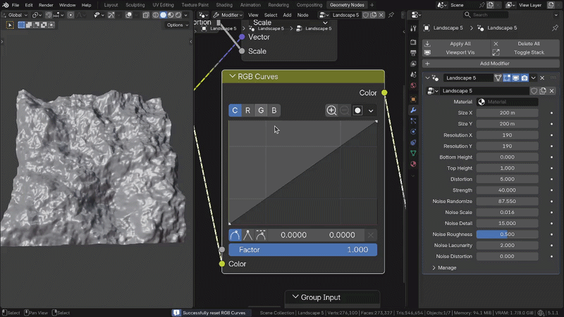Collapse the RGB Curves node

tap(233, 76)
